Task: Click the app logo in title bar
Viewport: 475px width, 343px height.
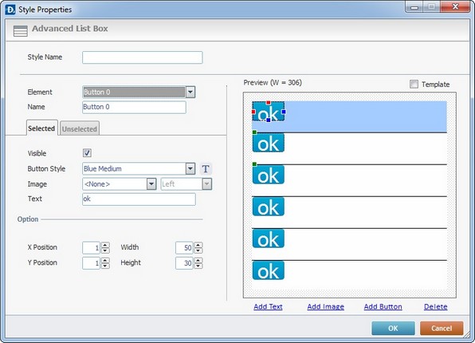Action: coord(10,10)
